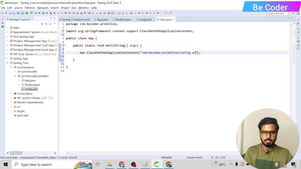Viewport: 301px width, 169px height.
Task: Open the Refactor menu
Action: coord(30,8)
